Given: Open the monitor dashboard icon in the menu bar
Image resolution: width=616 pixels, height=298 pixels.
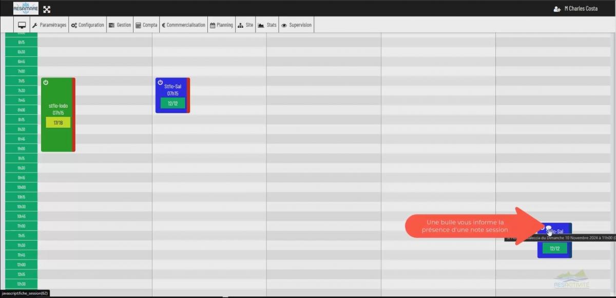Looking at the screenshot, I should click(22, 25).
